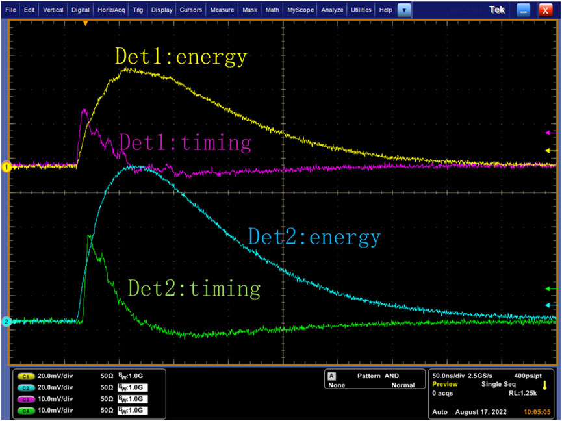This screenshot has height=421, width=562.
Task: Open the Measure menu
Action: click(x=222, y=10)
